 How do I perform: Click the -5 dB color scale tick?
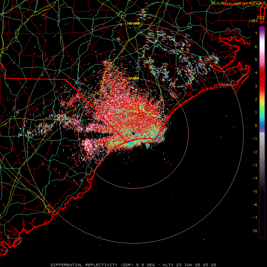(x=255, y=192)
